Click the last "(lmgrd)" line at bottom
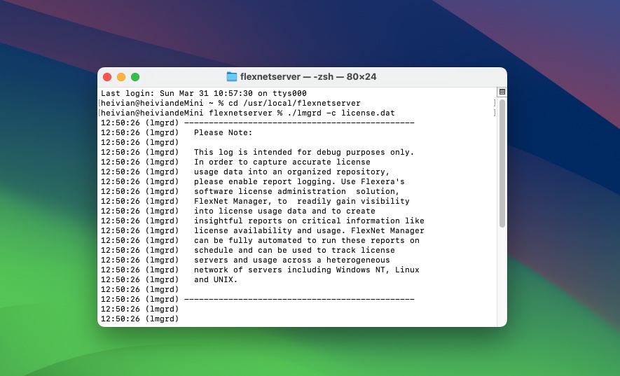 coord(140,319)
